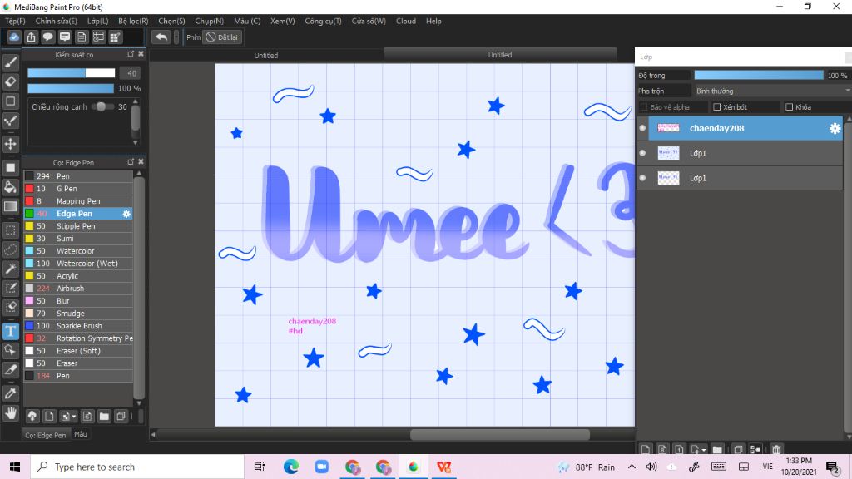Open the Zoom app from the taskbar

322,467
